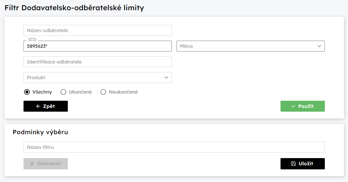The width and height of the screenshot is (348, 182).
Task: Click the Název odběratele input field
Action: [97, 30]
